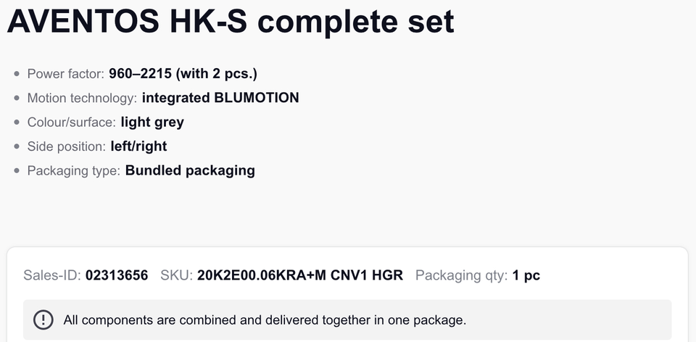
Task: Select the integrated BLUMOTION value text
Action: tap(220, 98)
